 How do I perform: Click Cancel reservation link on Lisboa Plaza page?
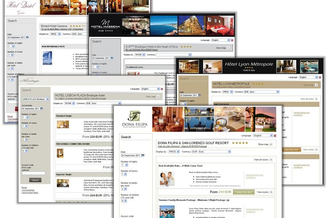click(x=30, y=192)
